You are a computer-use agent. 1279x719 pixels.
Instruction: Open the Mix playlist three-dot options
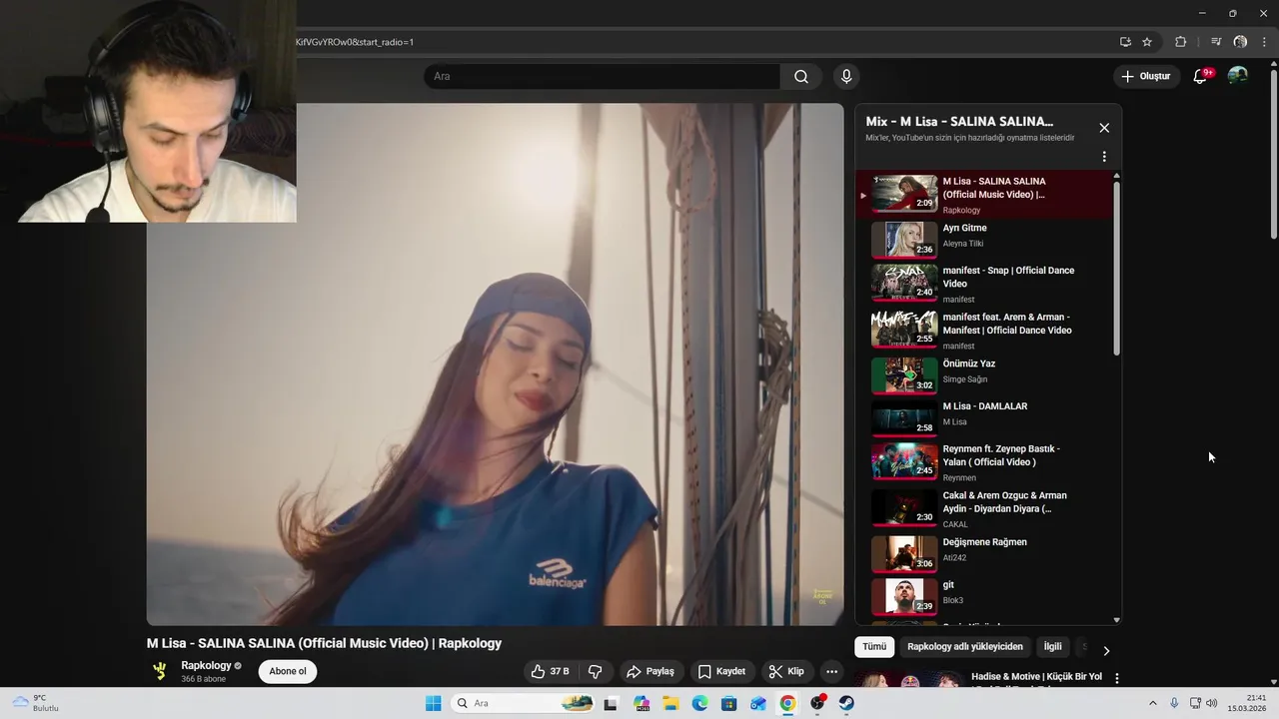1104,157
